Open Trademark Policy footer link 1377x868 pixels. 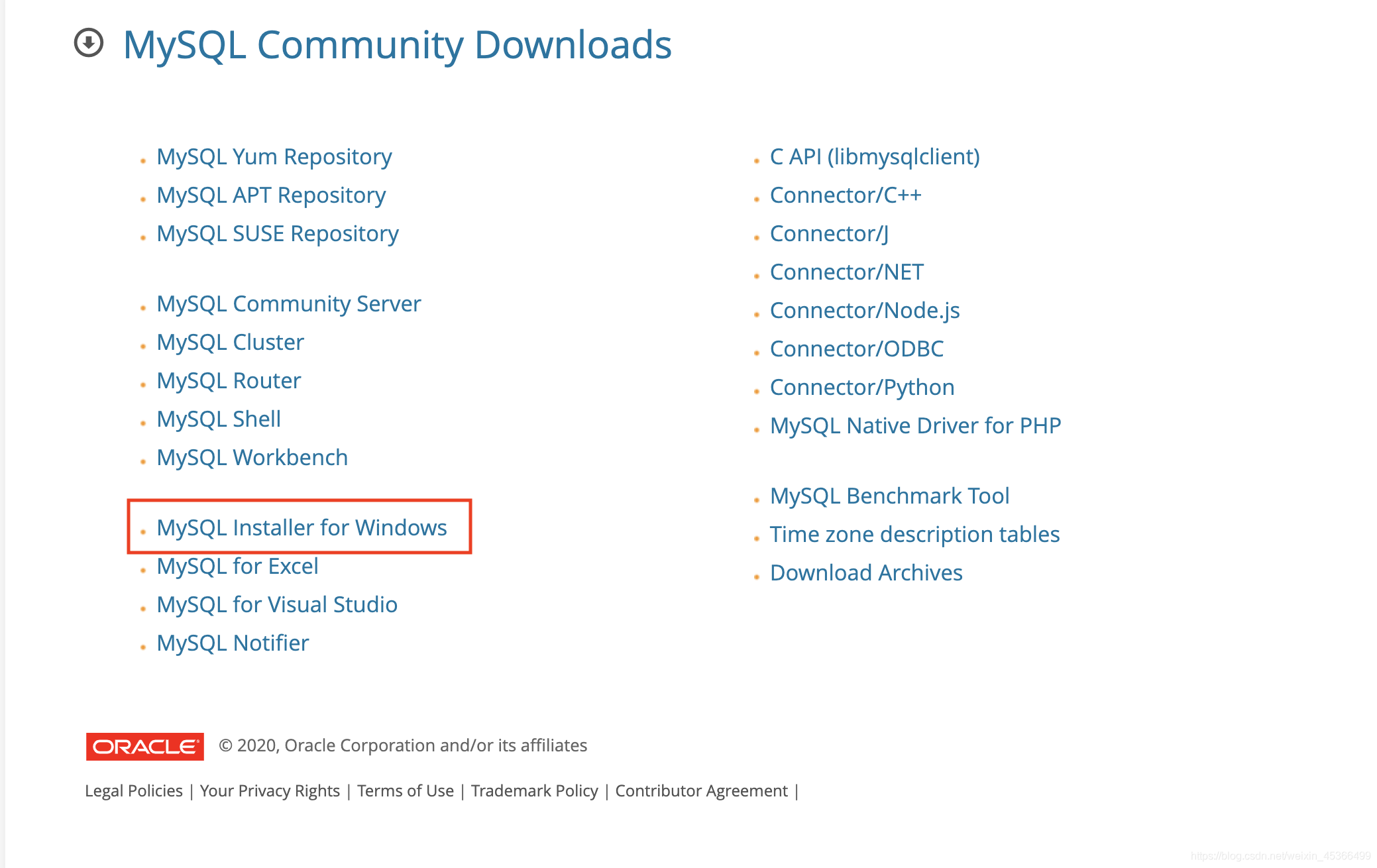click(x=535, y=791)
